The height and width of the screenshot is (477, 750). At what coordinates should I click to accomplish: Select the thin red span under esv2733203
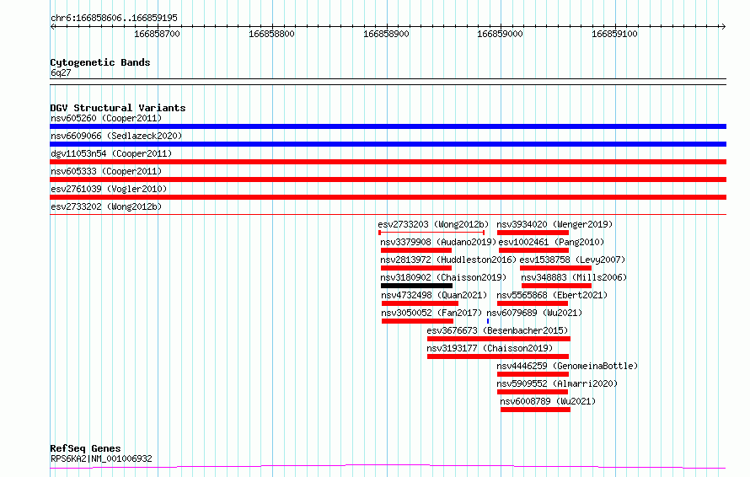[x=431, y=233]
